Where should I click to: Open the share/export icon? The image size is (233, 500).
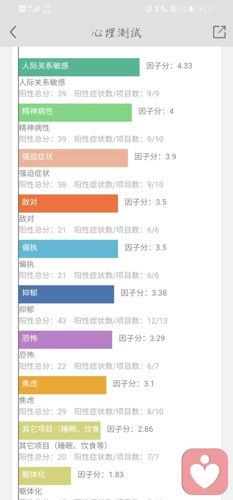[219, 32]
